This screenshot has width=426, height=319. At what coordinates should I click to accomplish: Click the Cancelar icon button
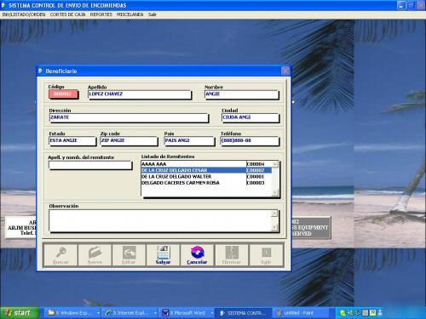point(197,255)
